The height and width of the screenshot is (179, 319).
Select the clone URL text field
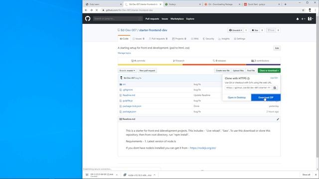click(248, 88)
